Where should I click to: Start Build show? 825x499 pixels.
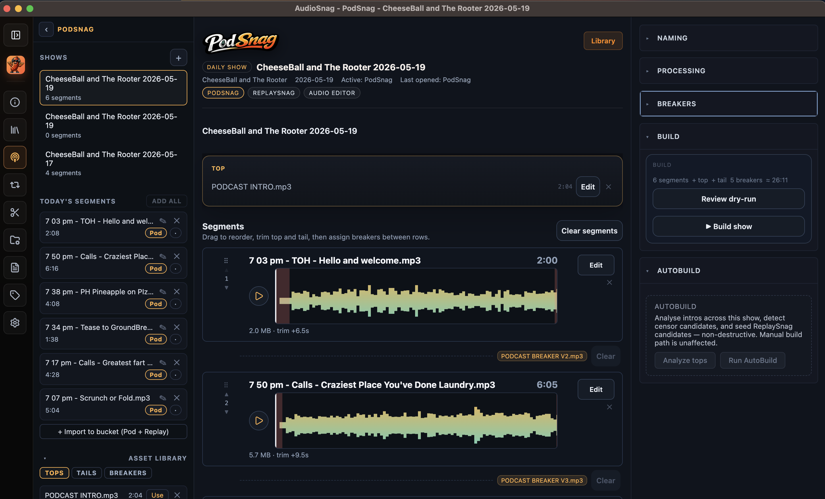click(x=728, y=226)
